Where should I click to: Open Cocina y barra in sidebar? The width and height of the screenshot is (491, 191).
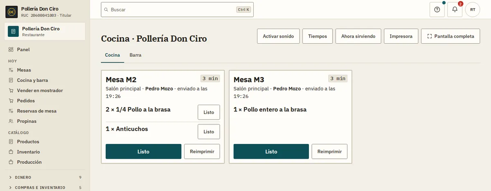(x=45, y=80)
